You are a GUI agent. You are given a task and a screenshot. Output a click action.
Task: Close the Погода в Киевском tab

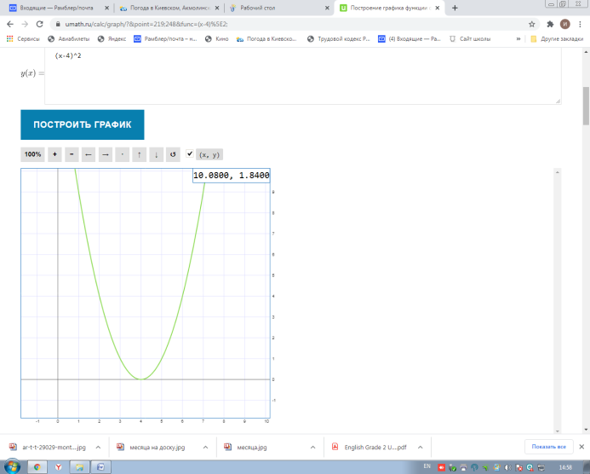(x=217, y=8)
